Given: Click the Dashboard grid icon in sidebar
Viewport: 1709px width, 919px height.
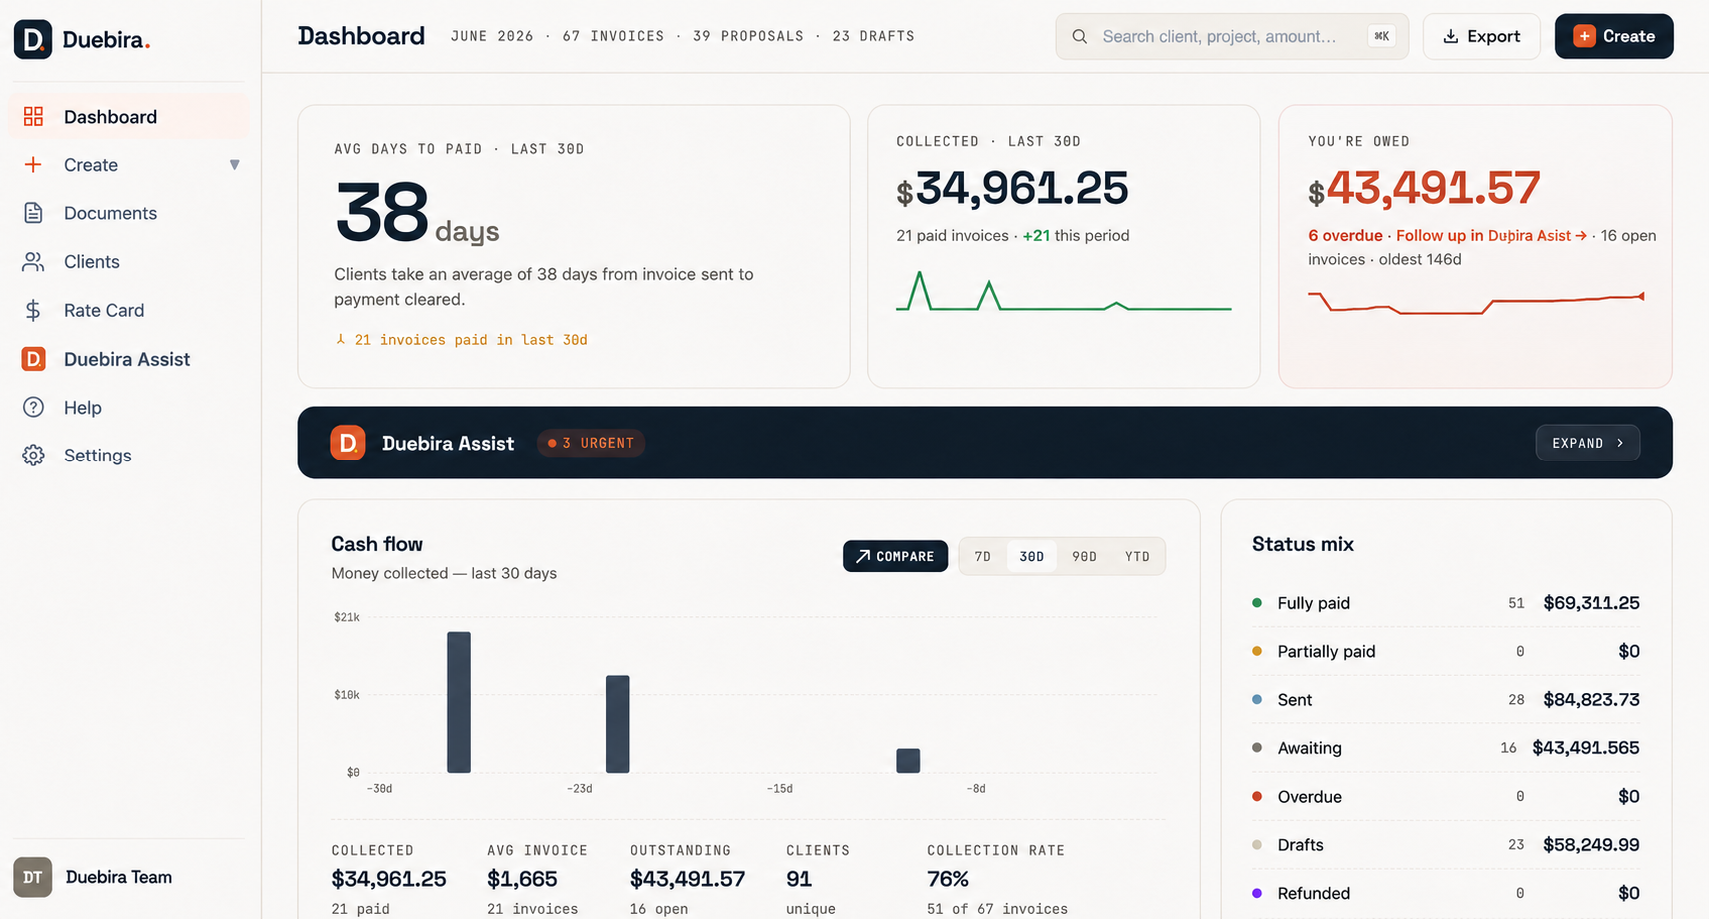Looking at the screenshot, I should pyautogui.click(x=33, y=117).
